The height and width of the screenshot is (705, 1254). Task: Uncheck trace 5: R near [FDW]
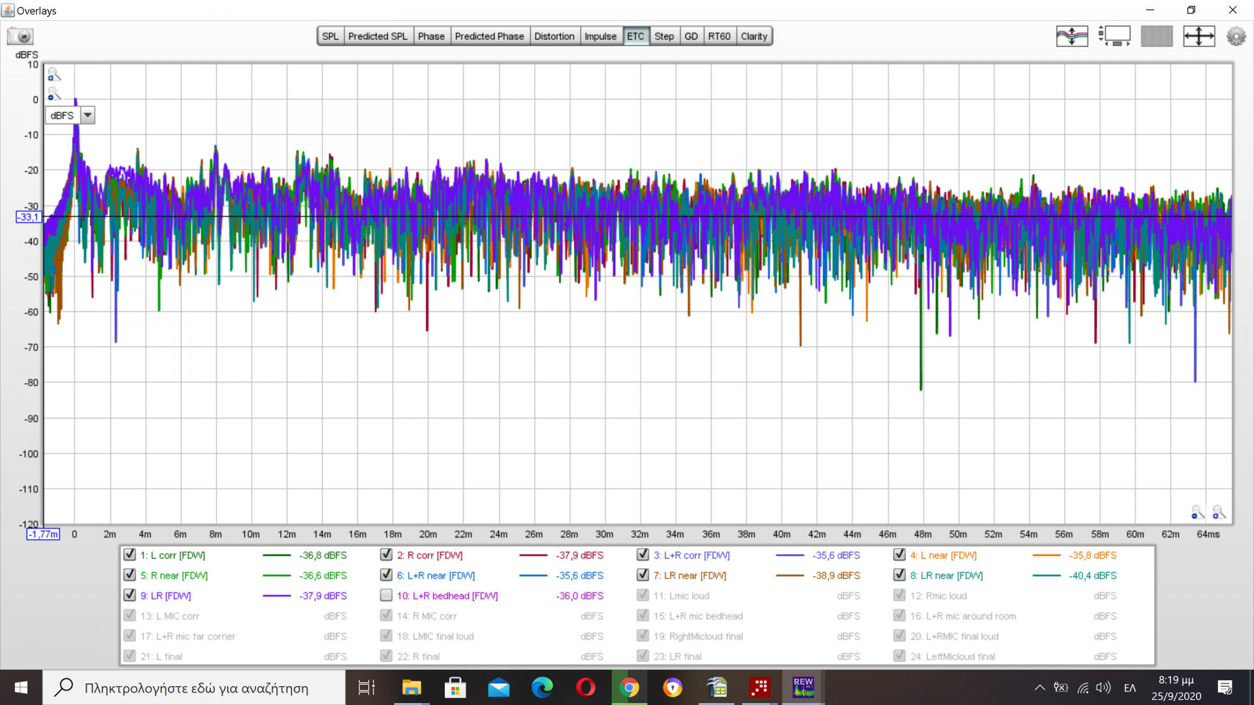129,575
